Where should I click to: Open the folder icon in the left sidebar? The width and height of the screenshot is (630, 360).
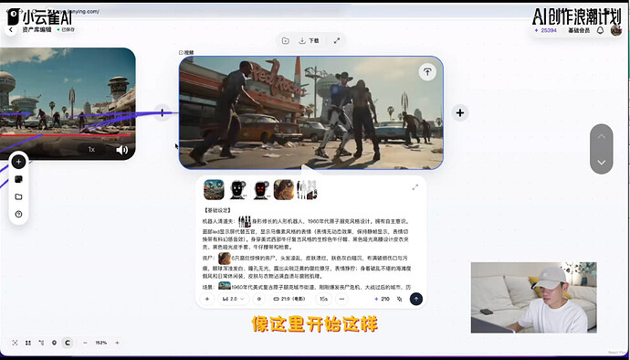click(18, 196)
